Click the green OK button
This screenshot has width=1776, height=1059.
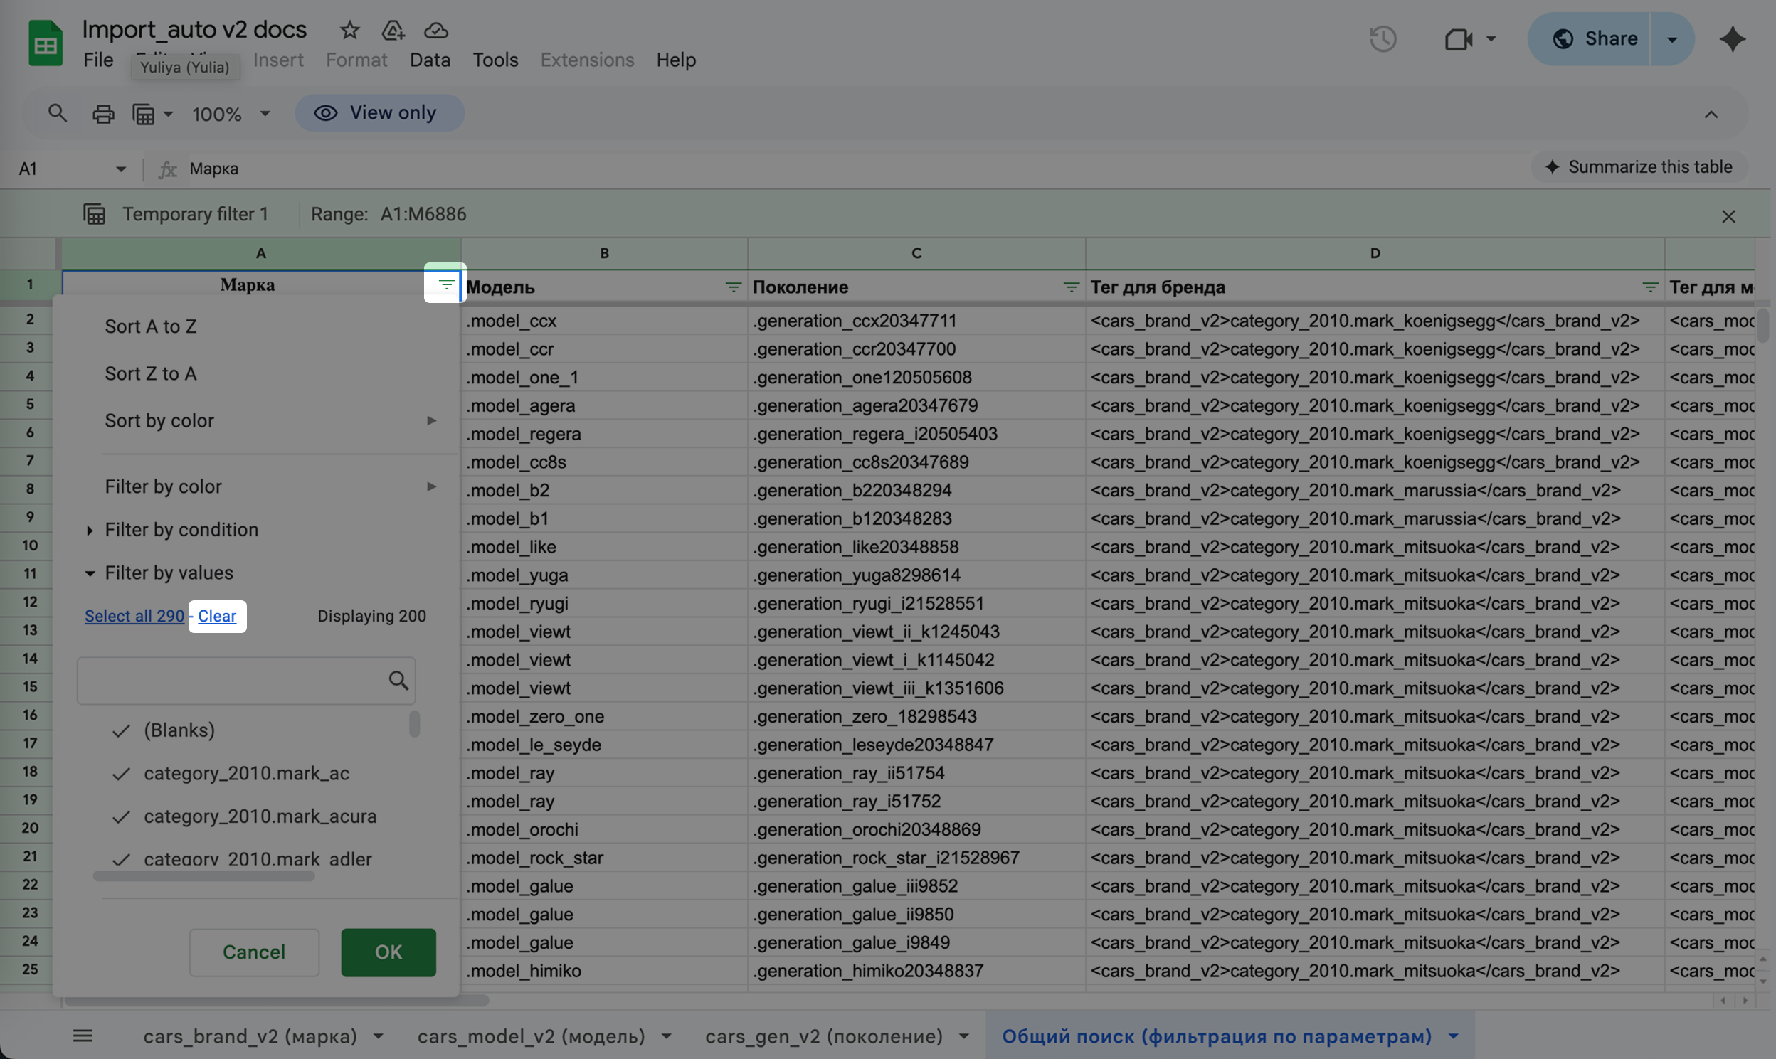(388, 952)
